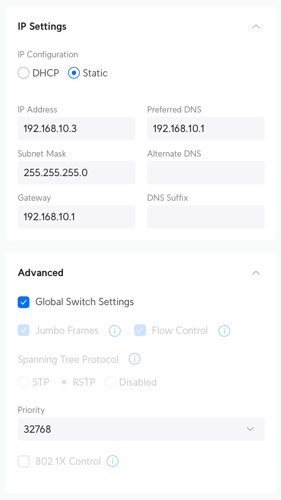Collapse the IP Settings section
Image resolution: width=281 pixels, height=500 pixels.
click(x=256, y=26)
